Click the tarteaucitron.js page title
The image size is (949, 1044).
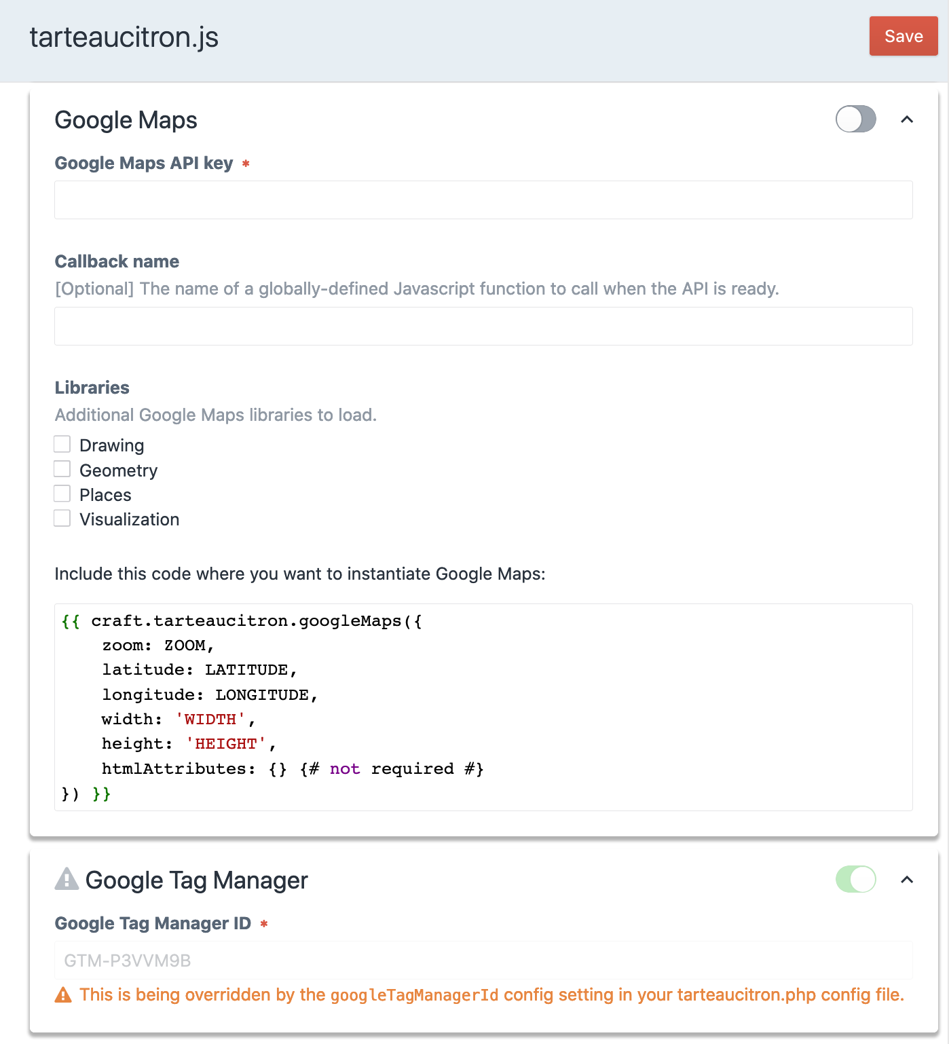point(124,37)
